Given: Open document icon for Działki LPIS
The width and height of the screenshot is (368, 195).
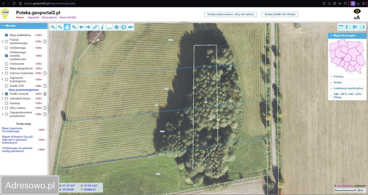Looking at the screenshot, I should click(x=45, y=86).
